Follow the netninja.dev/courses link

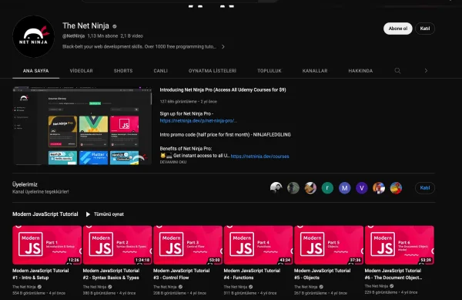260,157
